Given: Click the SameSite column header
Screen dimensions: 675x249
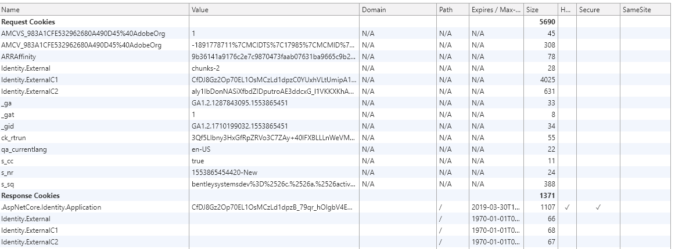Looking at the screenshot, I should pos(645,9).
